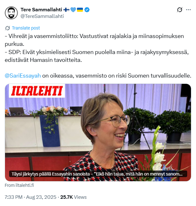This screenshot has height=206, width=196.
Task: Click the Iltalehti logo on card
Action: coord(37,91)
